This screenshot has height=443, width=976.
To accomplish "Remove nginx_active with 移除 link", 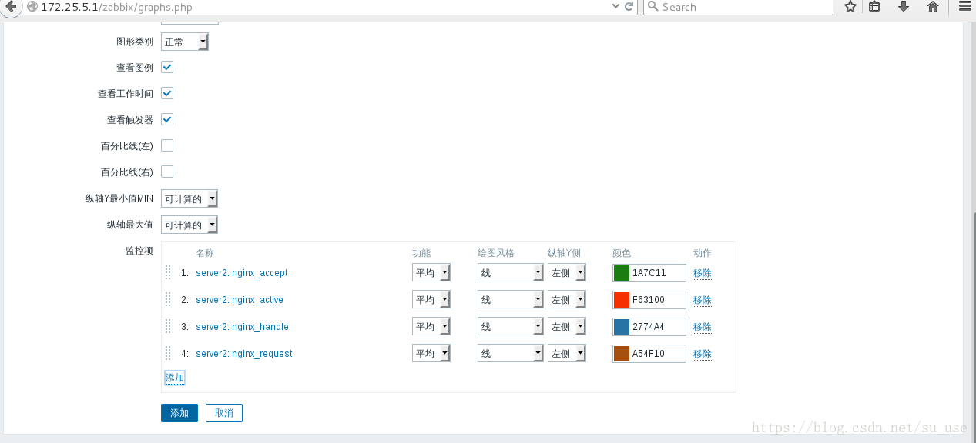I will coord(703,300).
